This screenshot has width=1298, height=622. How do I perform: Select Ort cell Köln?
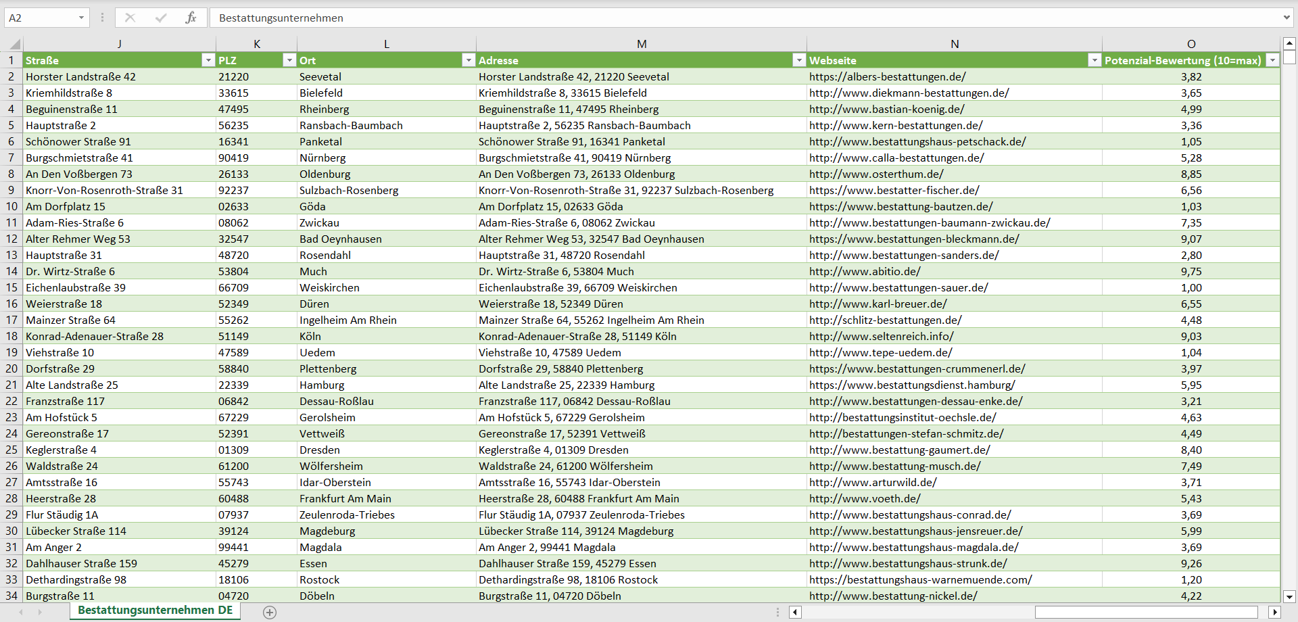pos(387,336)
